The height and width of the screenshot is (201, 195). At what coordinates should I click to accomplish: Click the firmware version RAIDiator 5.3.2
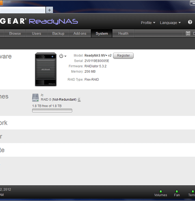pyautogui.click(x=95, y=66)
